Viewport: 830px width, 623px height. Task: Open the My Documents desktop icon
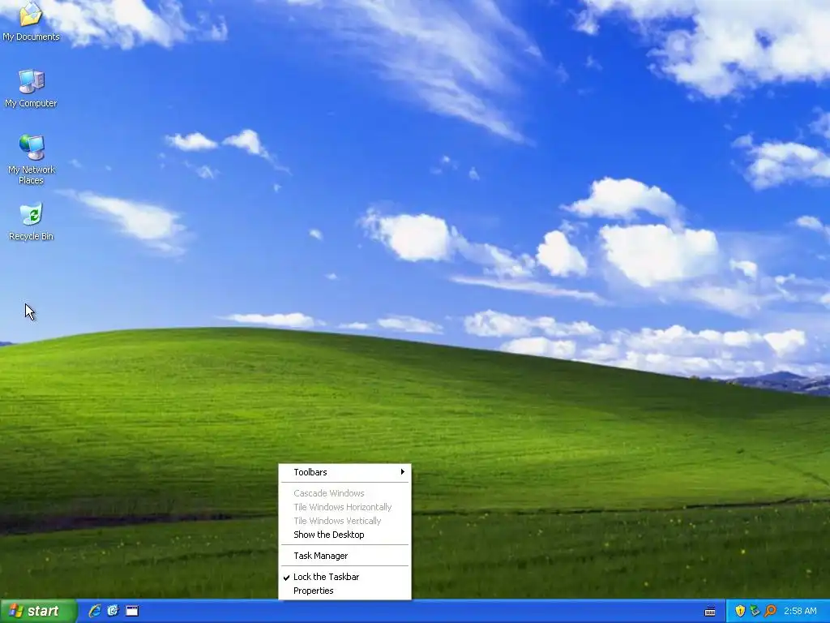31,21
